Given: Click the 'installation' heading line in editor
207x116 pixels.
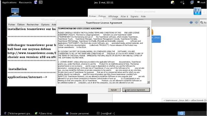Looking at the screenshot, I should [18, 69].
